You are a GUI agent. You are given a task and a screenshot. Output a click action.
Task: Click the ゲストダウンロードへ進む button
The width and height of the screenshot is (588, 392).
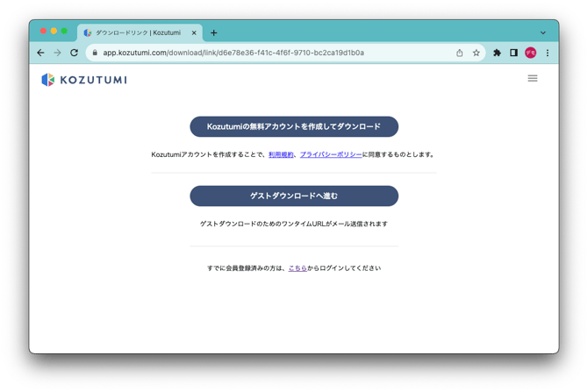point(294,196)
